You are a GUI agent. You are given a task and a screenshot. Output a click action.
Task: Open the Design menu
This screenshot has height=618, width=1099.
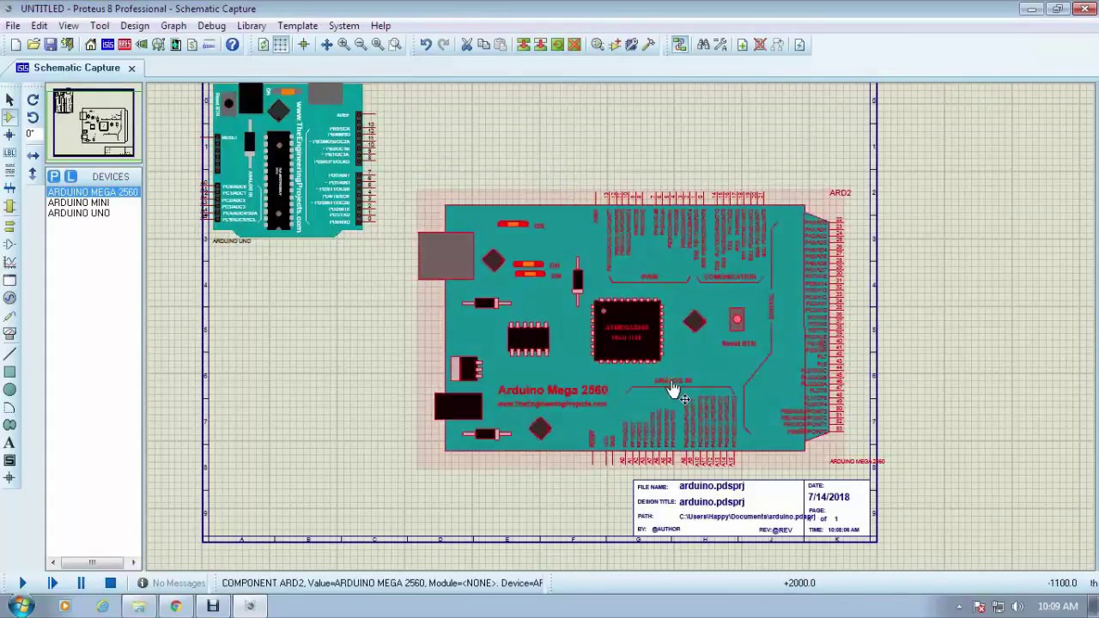[135, 26]
